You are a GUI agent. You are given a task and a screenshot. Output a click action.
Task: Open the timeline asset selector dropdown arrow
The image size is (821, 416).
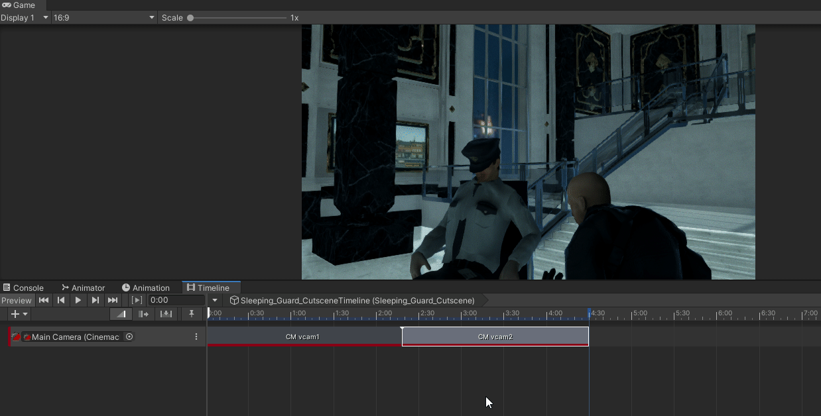point(215,300)
